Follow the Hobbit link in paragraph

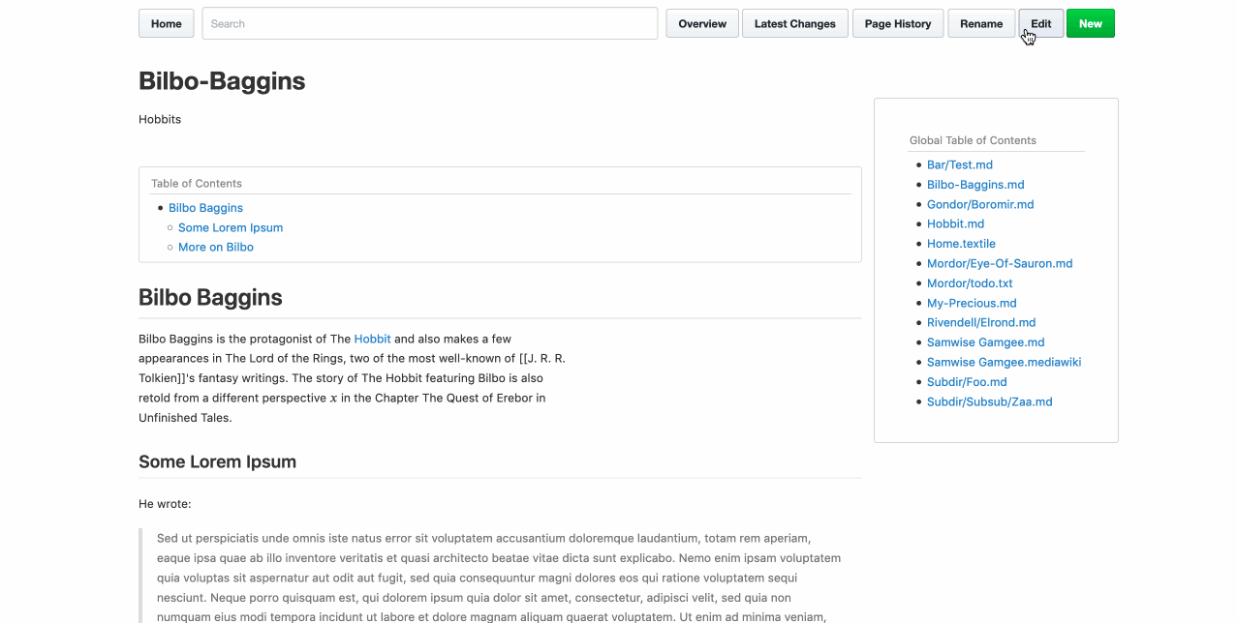coord(372,340)
